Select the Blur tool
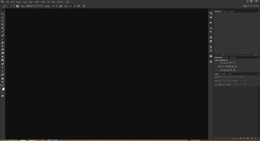The image size is (260, 141). (x=2, y=57)
